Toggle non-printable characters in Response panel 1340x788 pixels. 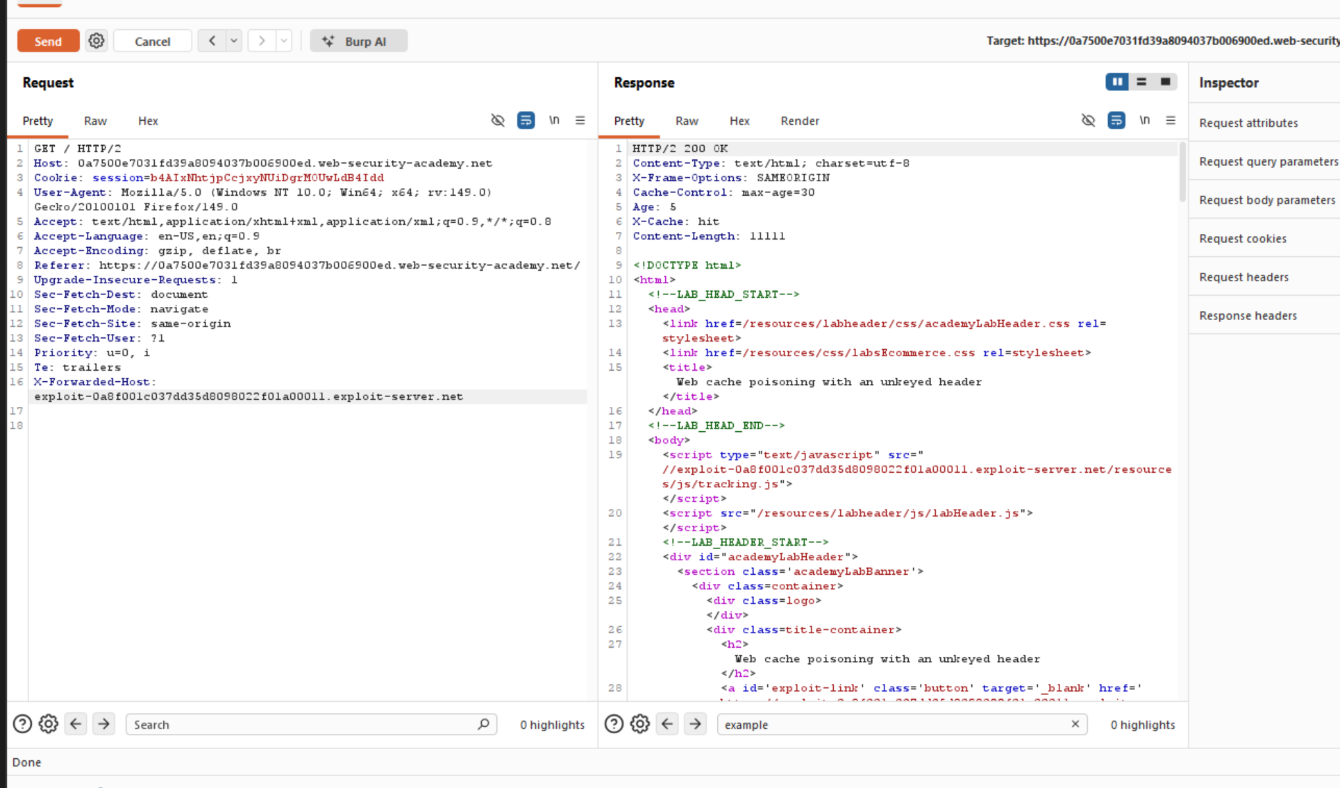[x=1144, y=120]
